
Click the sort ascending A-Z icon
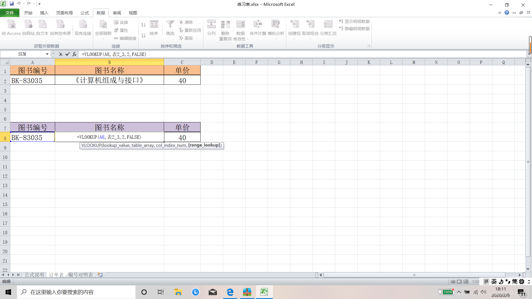click(143, 25)
